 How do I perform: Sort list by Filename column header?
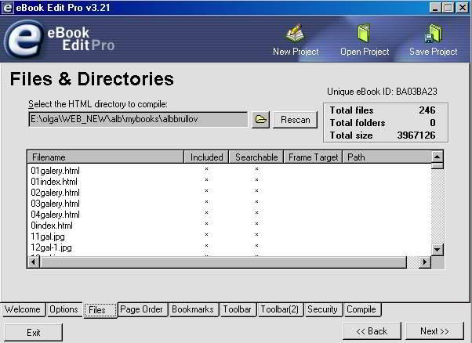tap(105, 157)
